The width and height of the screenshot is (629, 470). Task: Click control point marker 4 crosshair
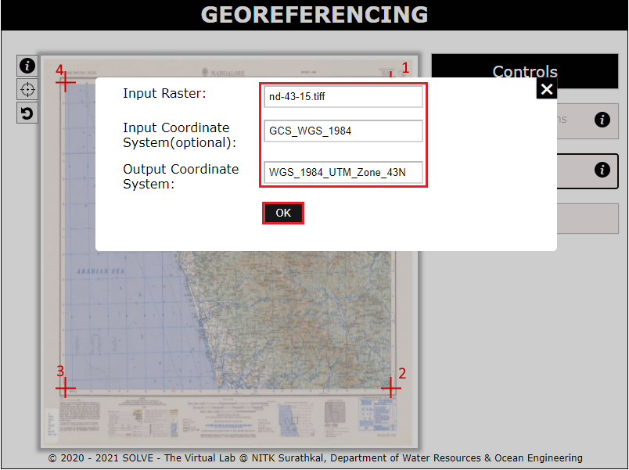click(66, 81)
